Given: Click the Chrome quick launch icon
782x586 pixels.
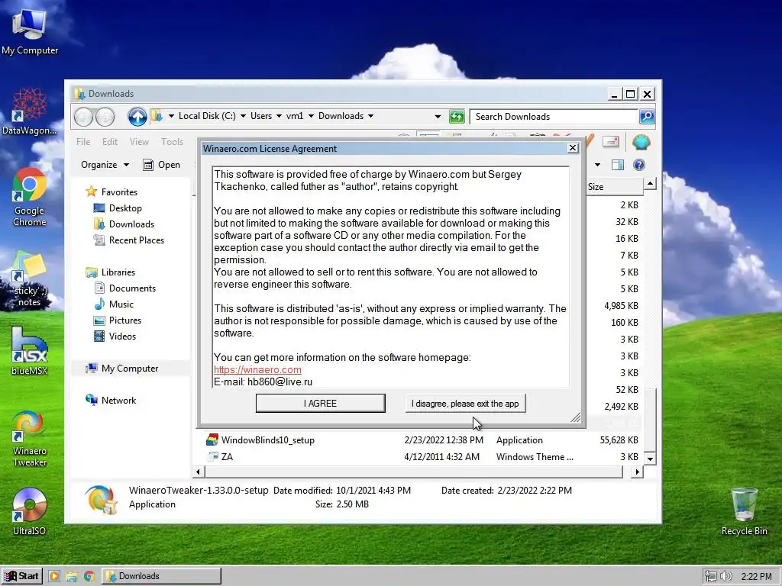Looking at the screenshot, I should pos(89,576).
